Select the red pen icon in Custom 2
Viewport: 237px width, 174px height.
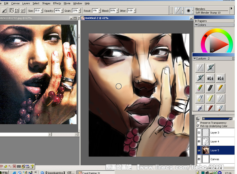[x=210, y=108]
